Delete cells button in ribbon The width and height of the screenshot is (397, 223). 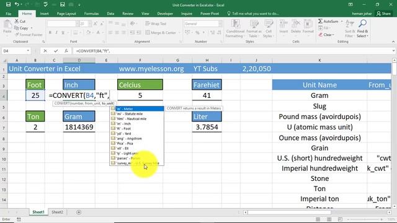(x=295, y=27)
